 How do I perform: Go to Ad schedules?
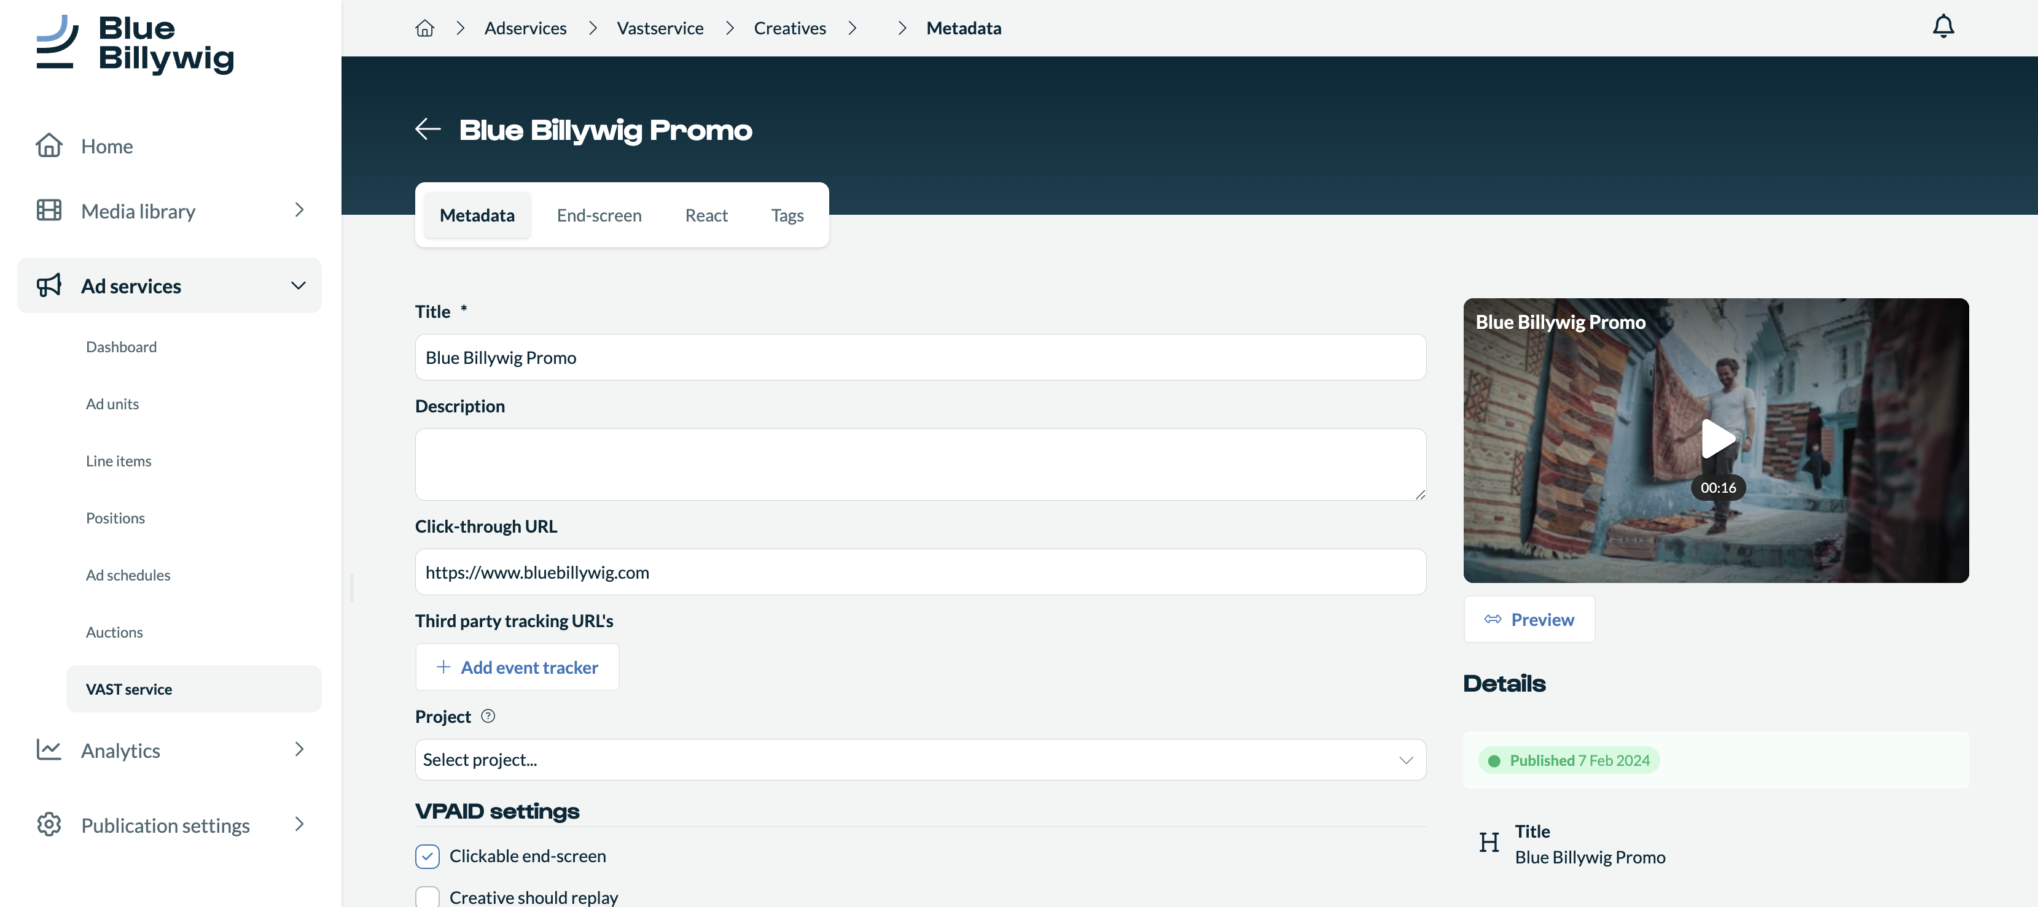pos(128,575)
